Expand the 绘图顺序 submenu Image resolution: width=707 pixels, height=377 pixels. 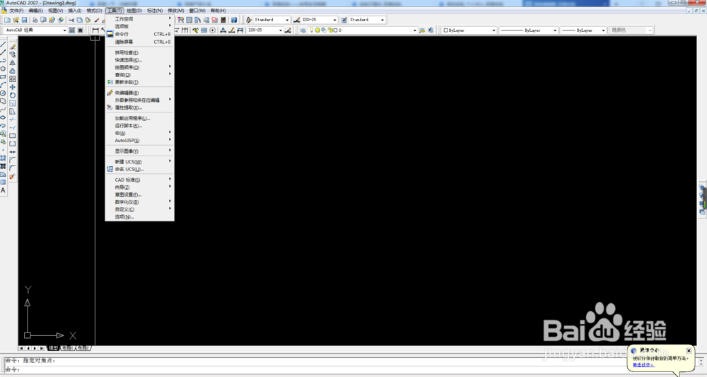(x=139, y=67)
